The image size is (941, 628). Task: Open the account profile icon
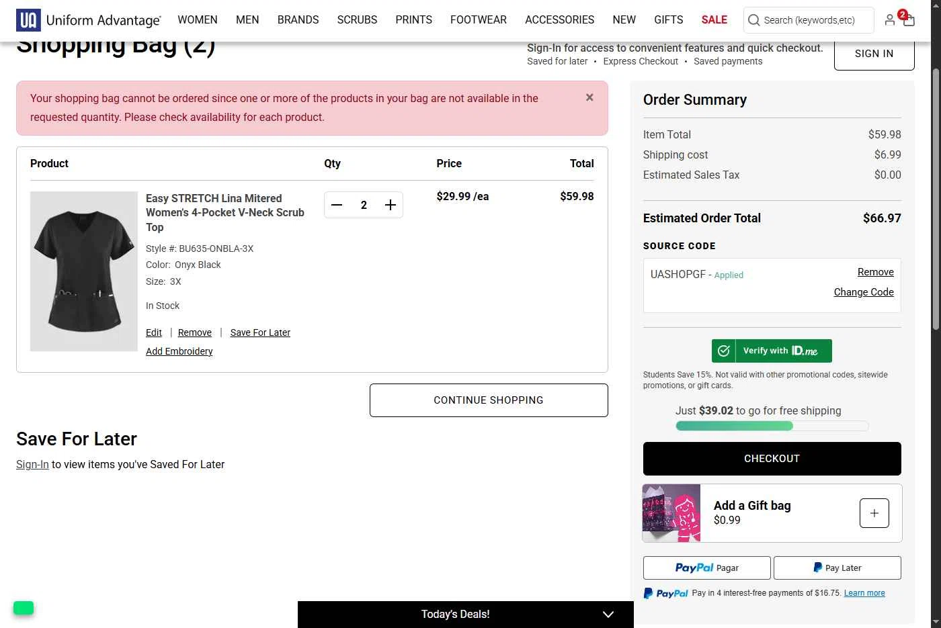click(889, 20)
